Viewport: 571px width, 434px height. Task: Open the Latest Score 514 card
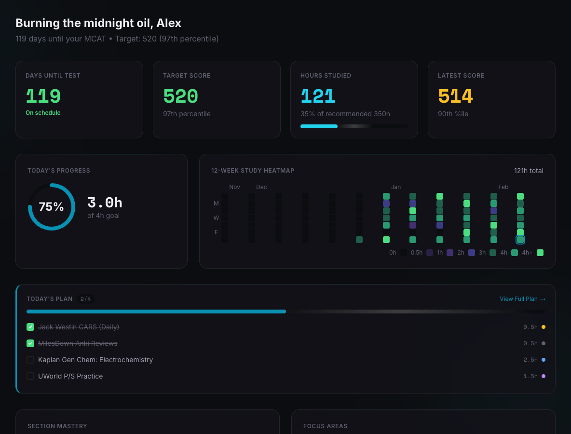coord(491,99)
